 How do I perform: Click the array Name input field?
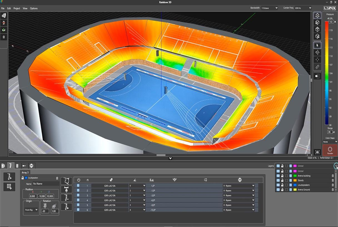tap(45, 184)
